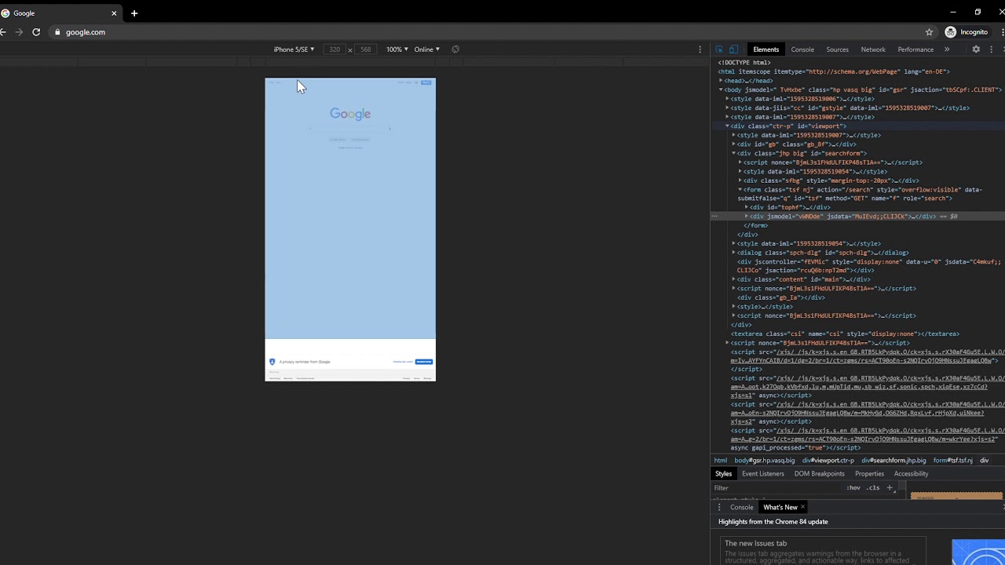Click the site lock icon
Image resolution: width=1005 pixels, height=565 pixels.
(57, 32)
